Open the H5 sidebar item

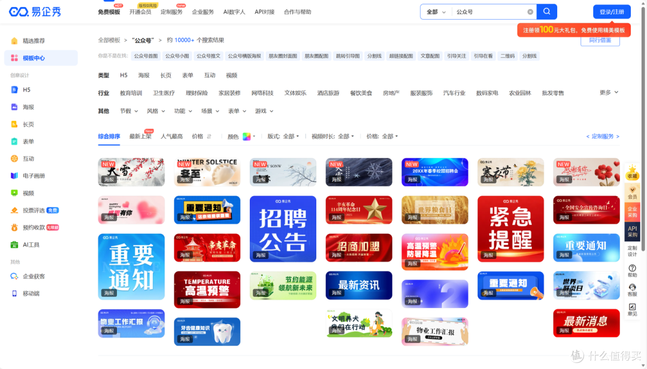[x=26, y=89]
